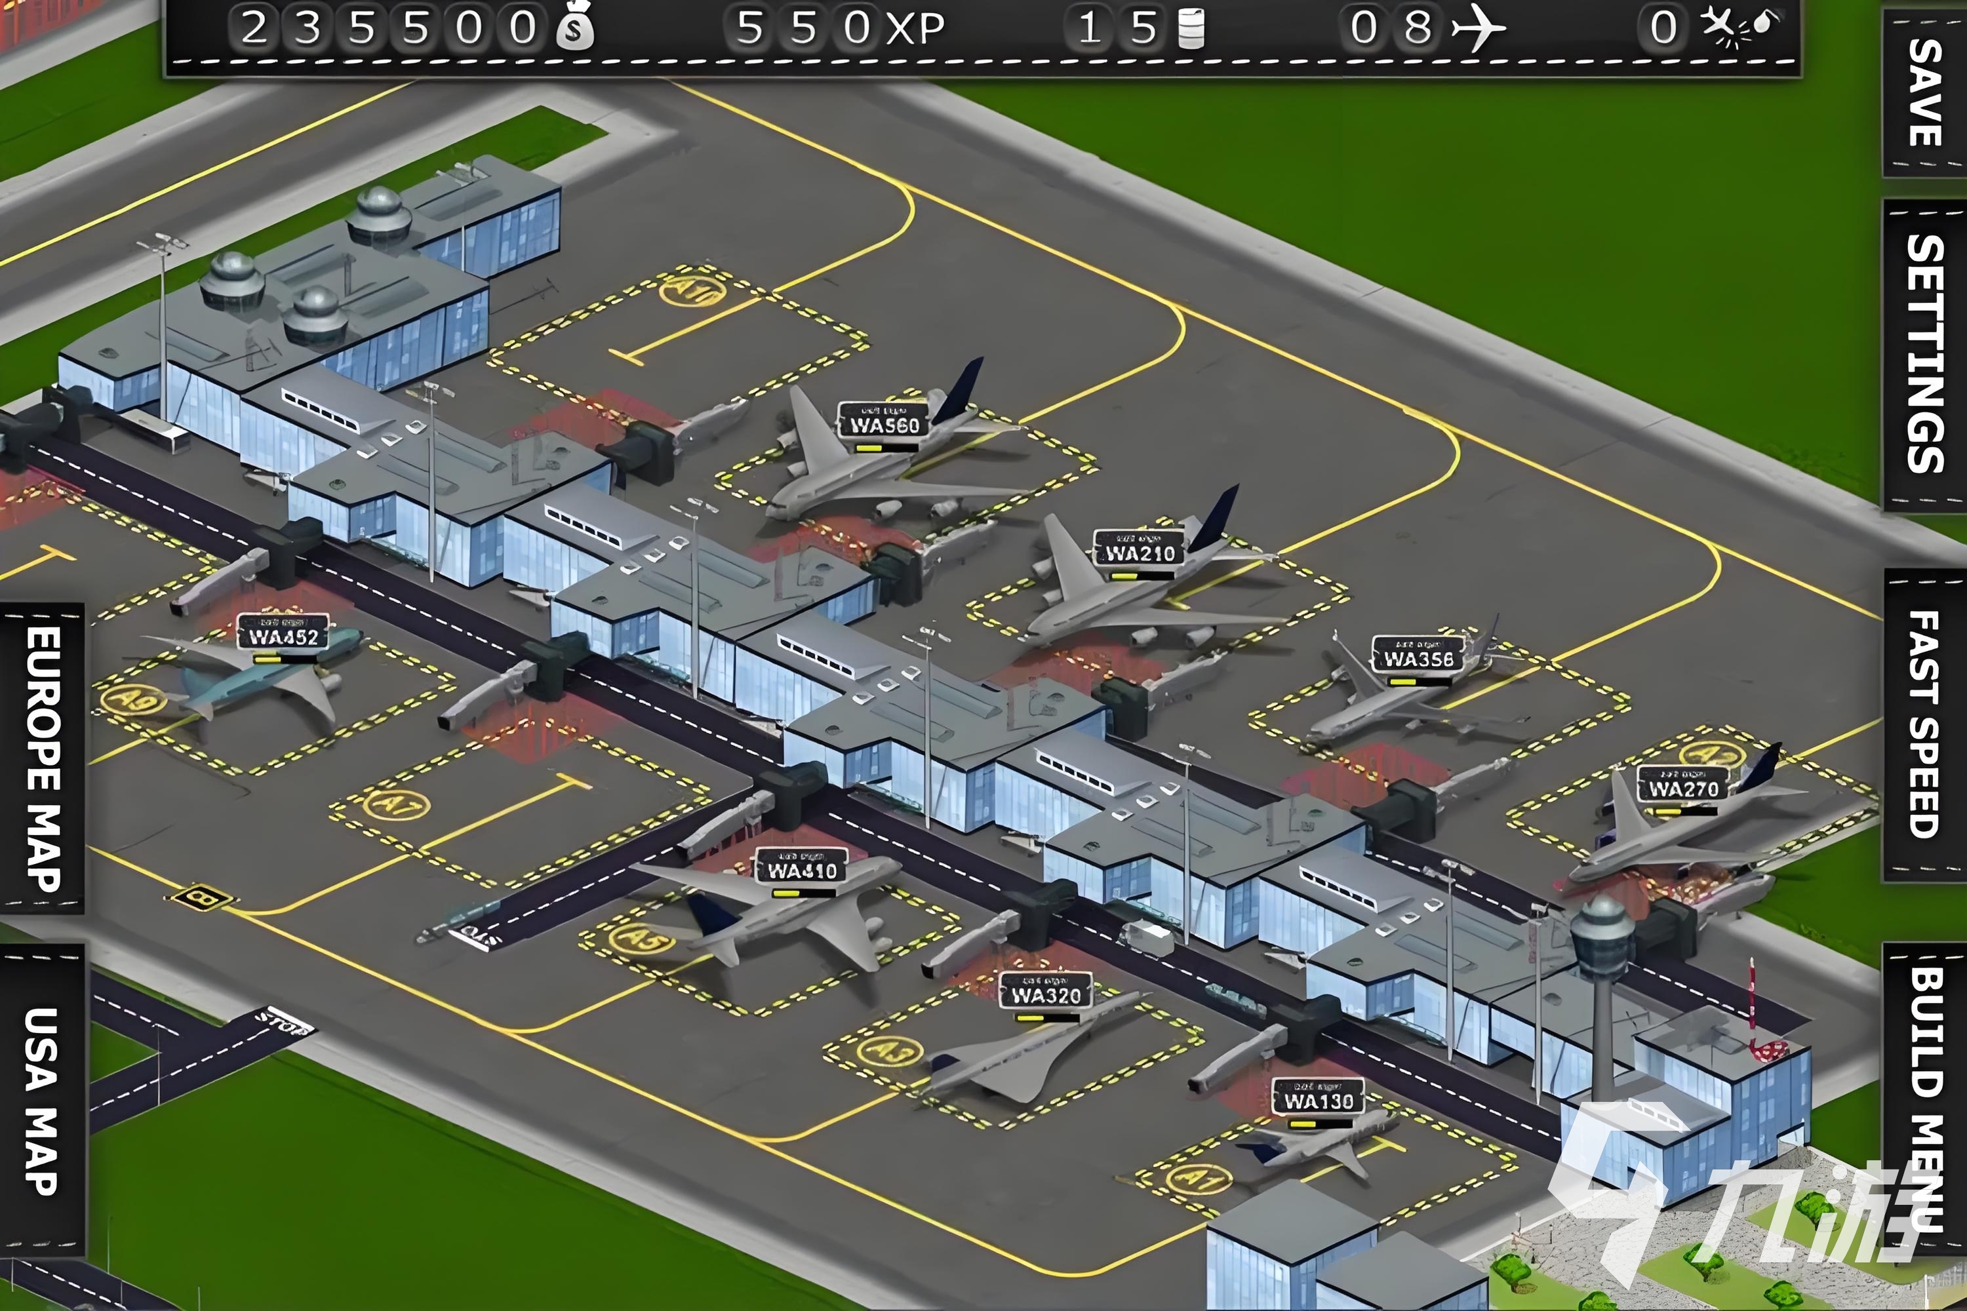Viewport: 1967px width, 1311px height.
Task: Switch to the EUROPE MAP
Action: [42, 758]
